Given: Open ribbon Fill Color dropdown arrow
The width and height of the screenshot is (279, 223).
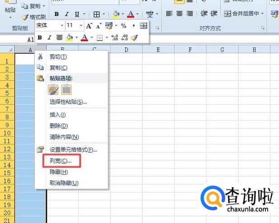Looking at the screenshot, I should point(123,14).
